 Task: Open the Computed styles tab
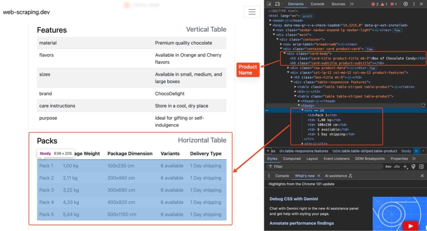pyautogui.click(x=292, y=159)
